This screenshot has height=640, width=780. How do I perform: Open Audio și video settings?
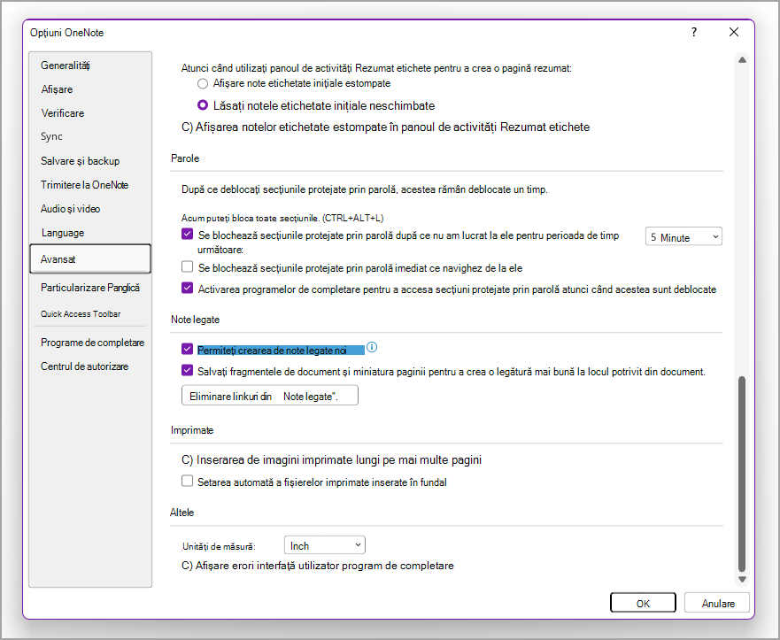click(70, 208)
